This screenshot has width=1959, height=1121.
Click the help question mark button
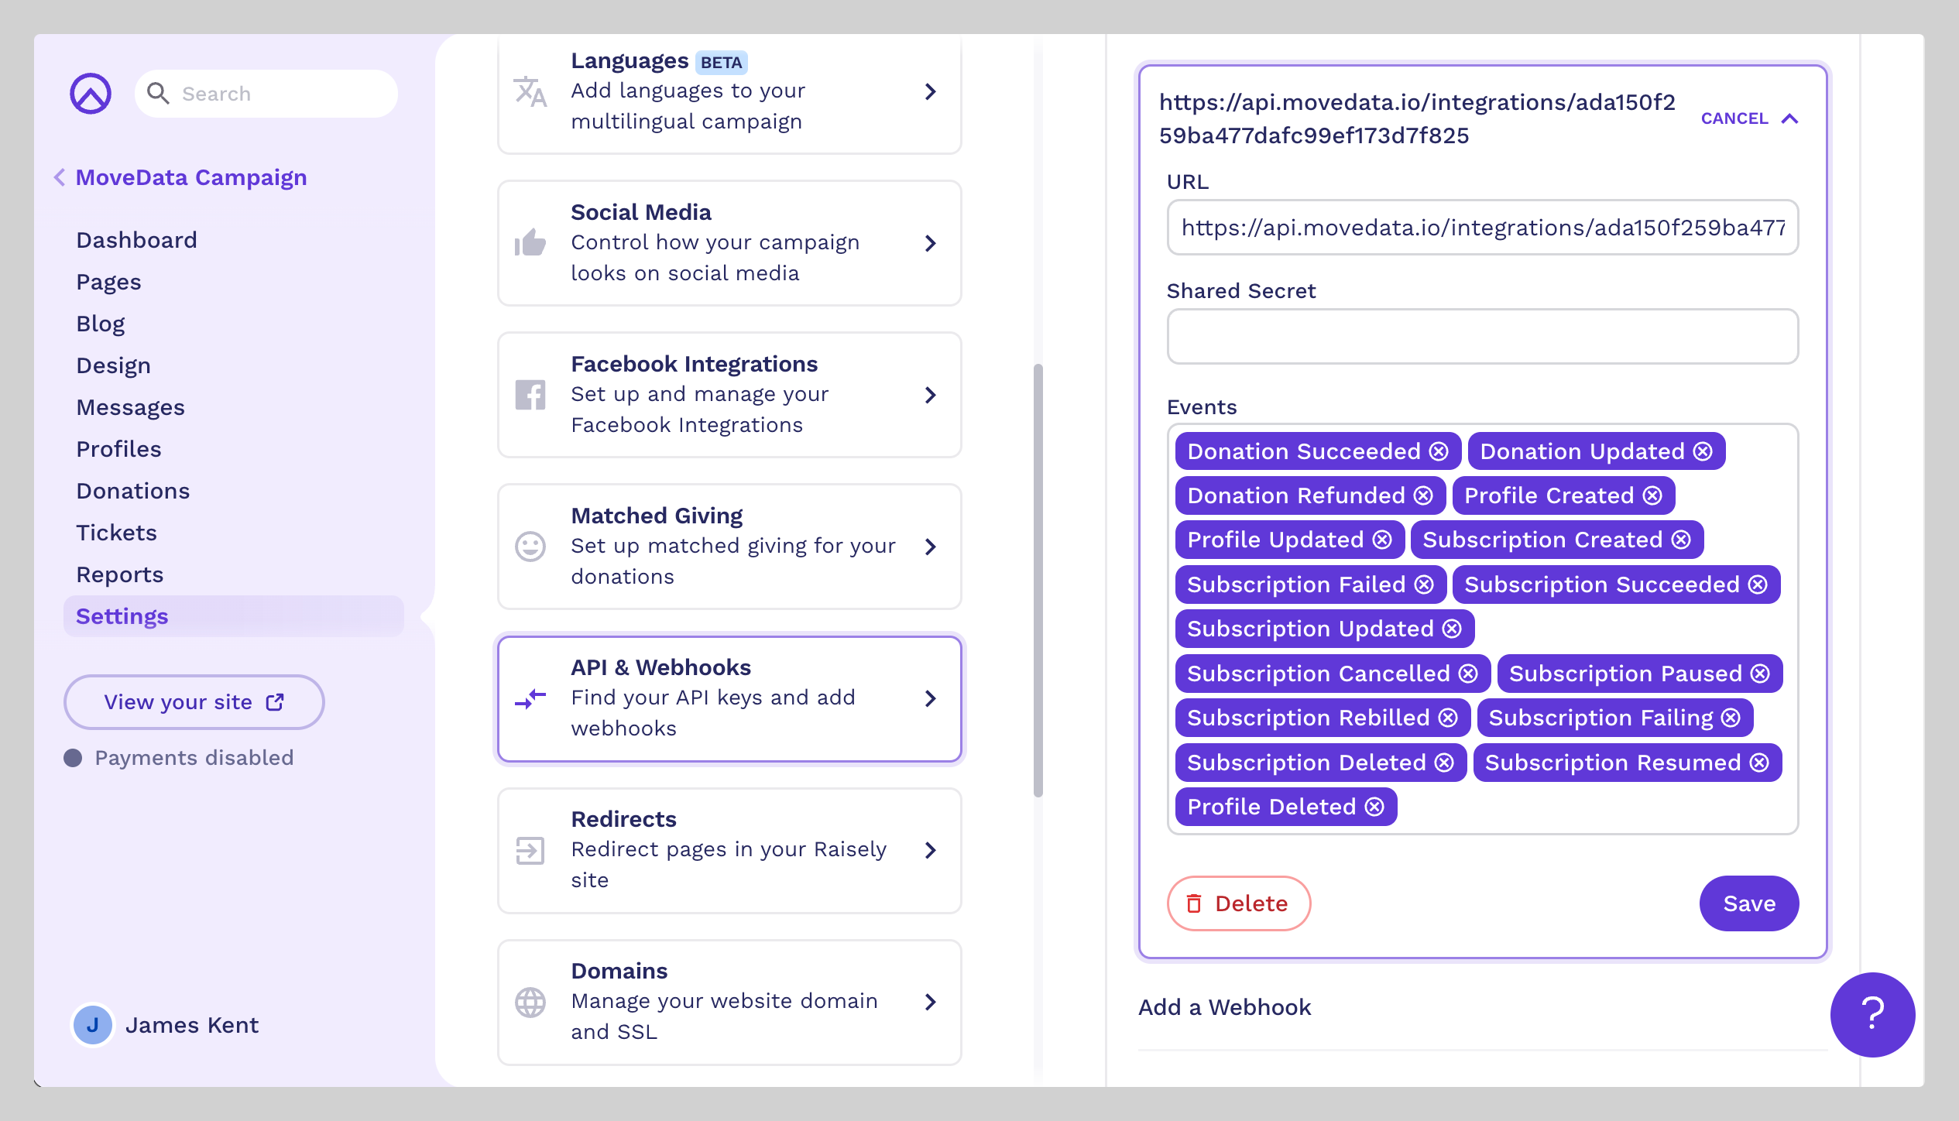pos(1872,1014)
